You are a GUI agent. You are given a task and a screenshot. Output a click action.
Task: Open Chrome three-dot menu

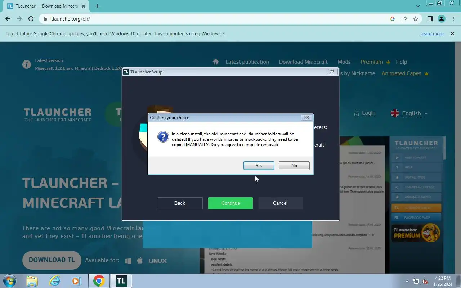point(453,19)
